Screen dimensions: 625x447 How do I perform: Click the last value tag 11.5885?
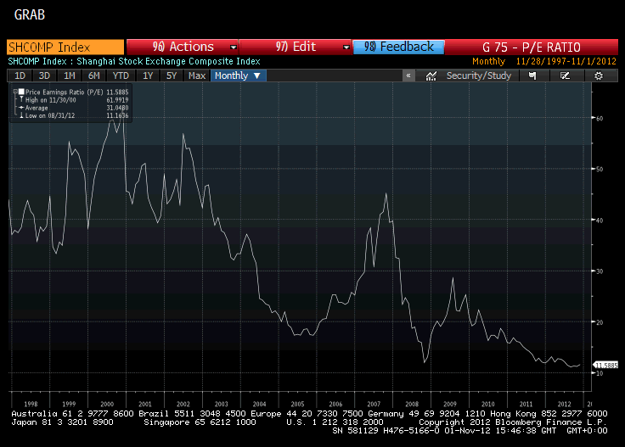point(605,365)
